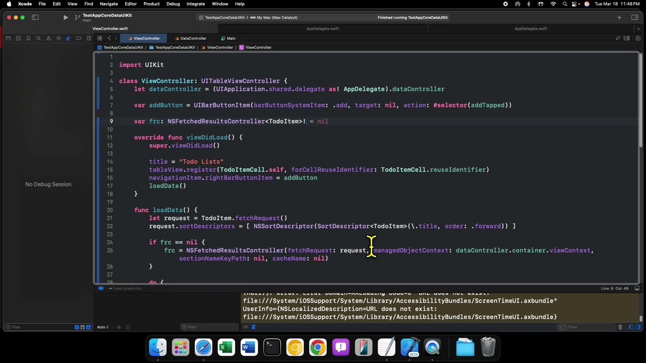The image size is (646, 363).
Task: Open the Debug navigator icon
Action: (x=69, y=38)
